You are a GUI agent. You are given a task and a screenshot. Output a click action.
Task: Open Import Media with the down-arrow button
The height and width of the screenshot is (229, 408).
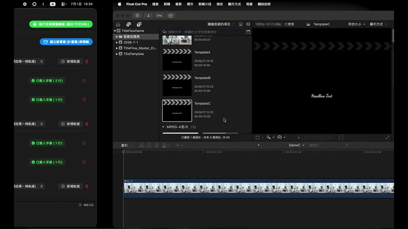coord(148,16)
